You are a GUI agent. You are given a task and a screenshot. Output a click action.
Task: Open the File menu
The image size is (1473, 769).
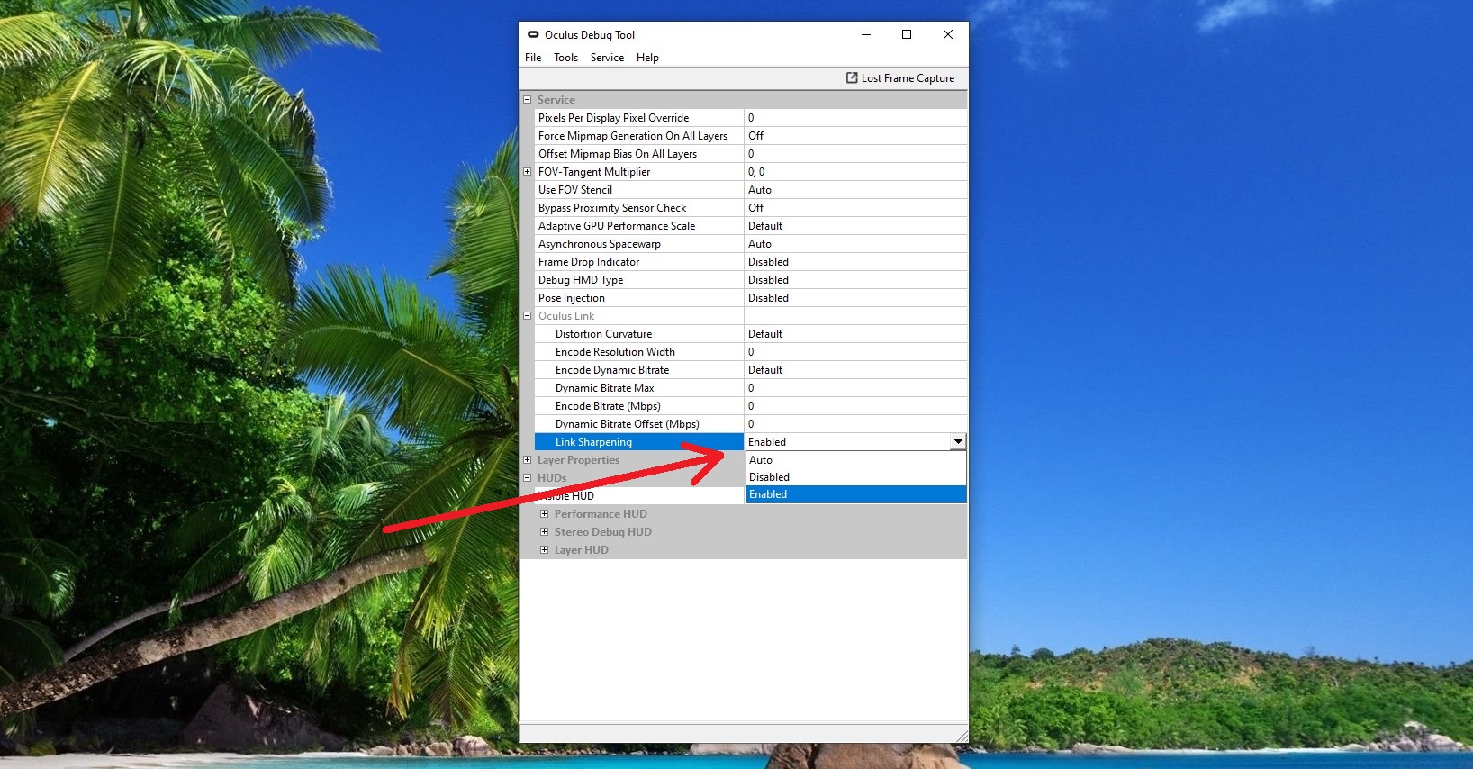[533, 58]
